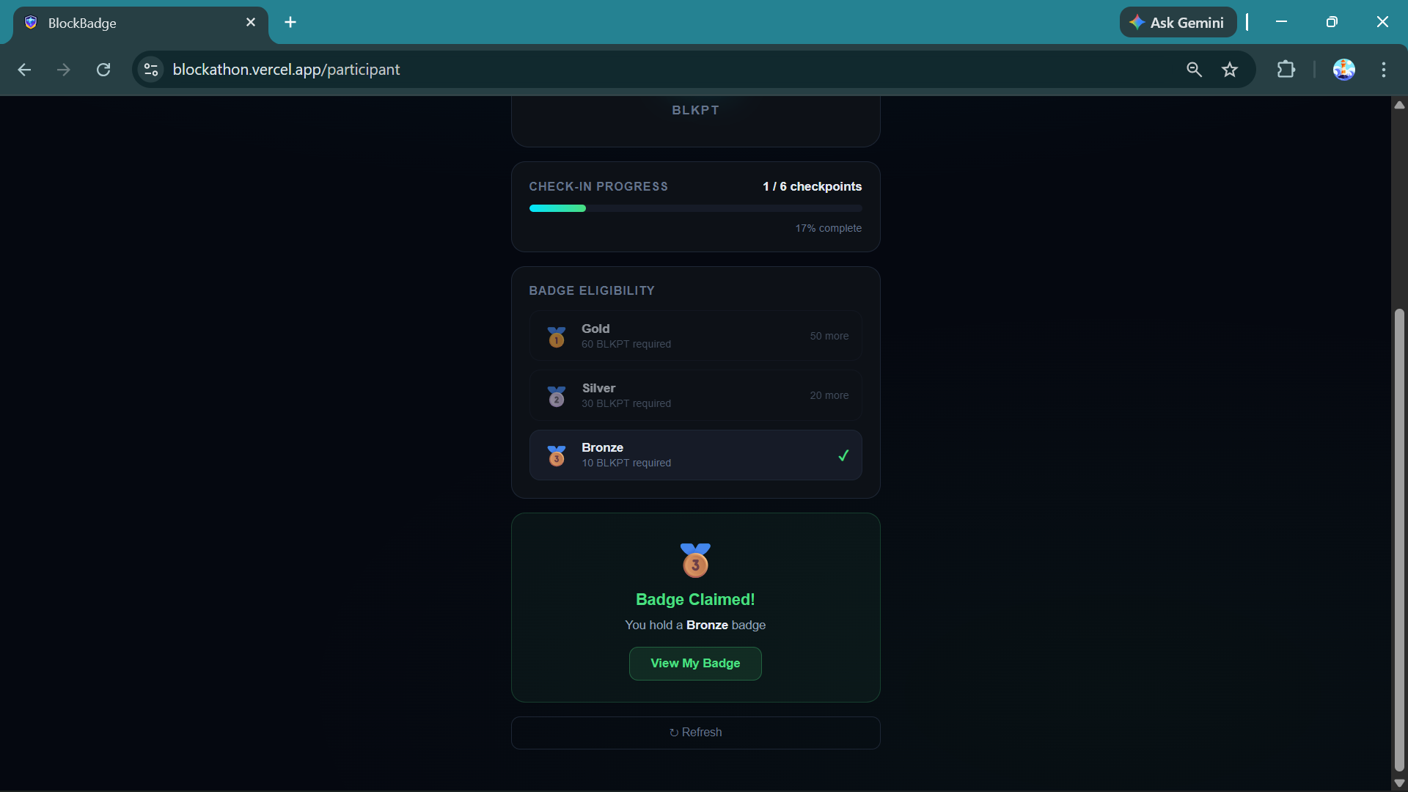Click the green checkmark on Bronze row
The height and width of the screenshot is (792, 1408).
click(843, 455)
